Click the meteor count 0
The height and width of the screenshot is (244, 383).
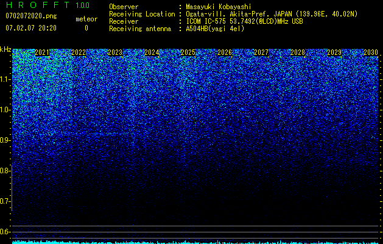tap(86, 28)
